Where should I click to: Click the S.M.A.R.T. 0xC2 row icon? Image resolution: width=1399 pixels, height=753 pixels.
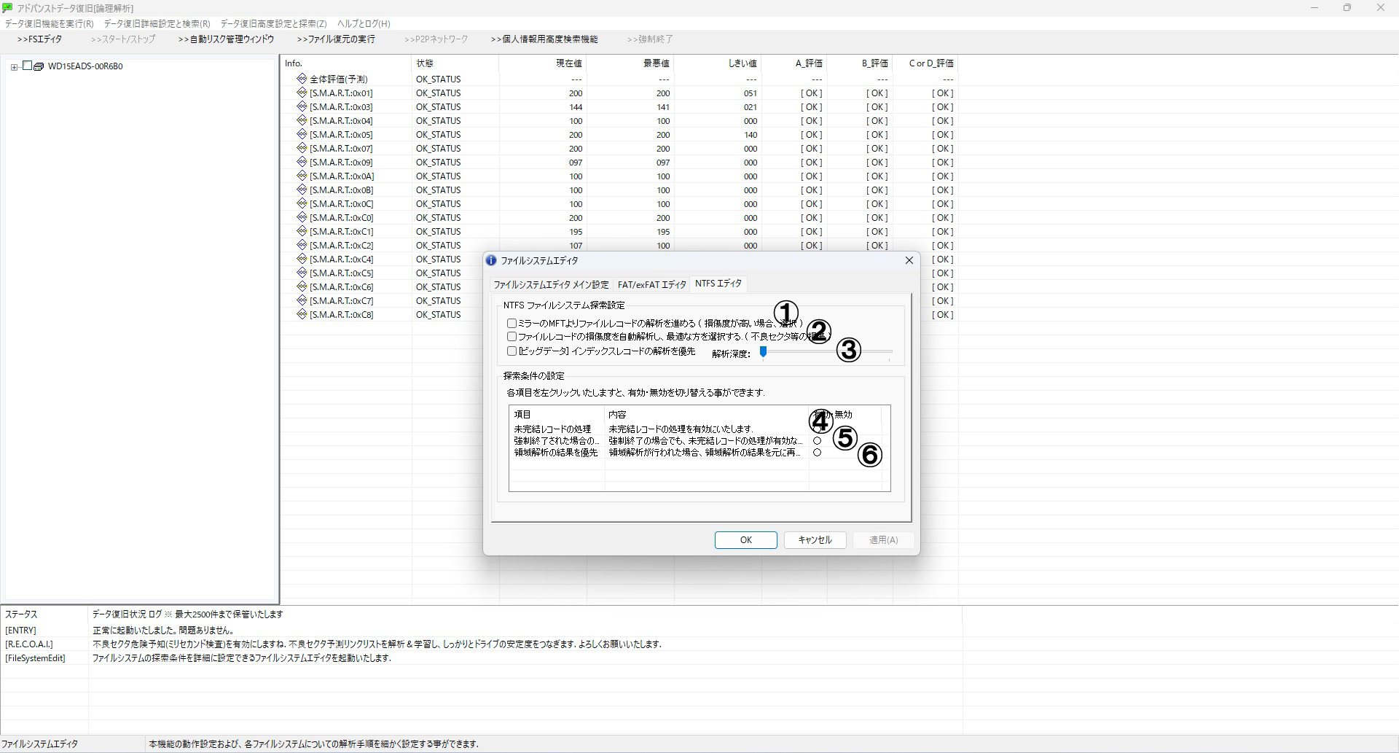pos(302,245)
